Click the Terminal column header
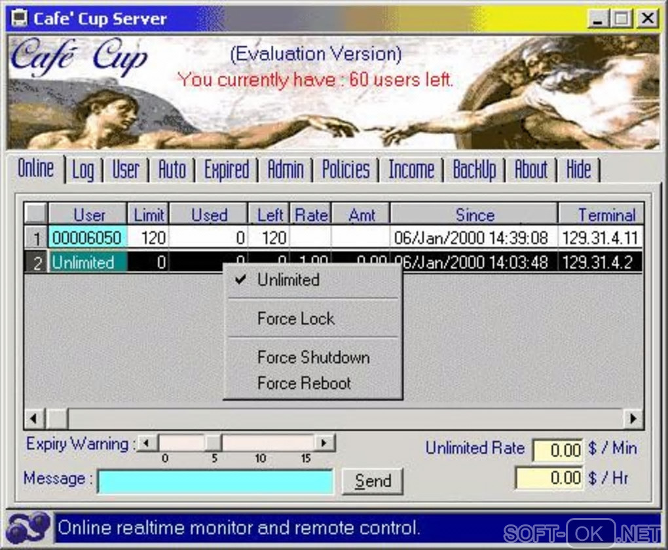The image size is (668, 550). [601, 214]
